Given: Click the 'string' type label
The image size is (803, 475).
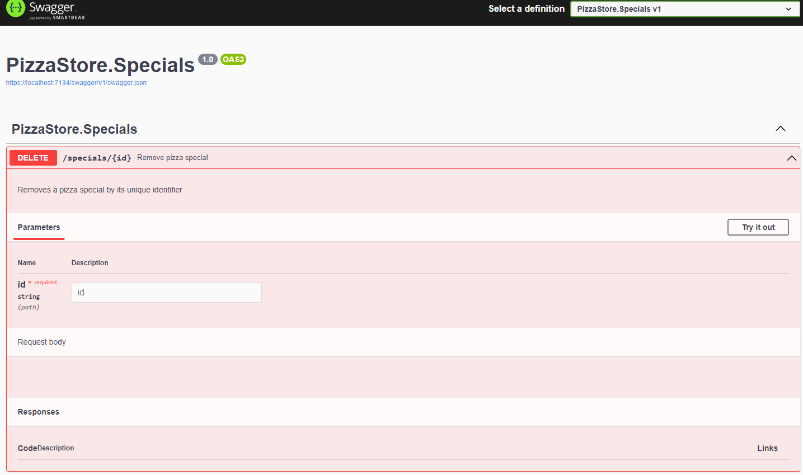Looking at the screenshot, I should pyautogui.click(x=29, y=297).
